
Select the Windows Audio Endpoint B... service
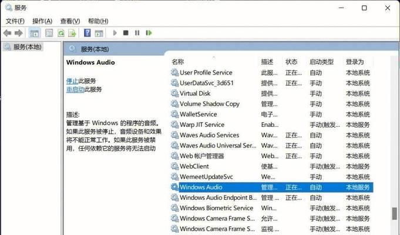click(x=272, y=198)
